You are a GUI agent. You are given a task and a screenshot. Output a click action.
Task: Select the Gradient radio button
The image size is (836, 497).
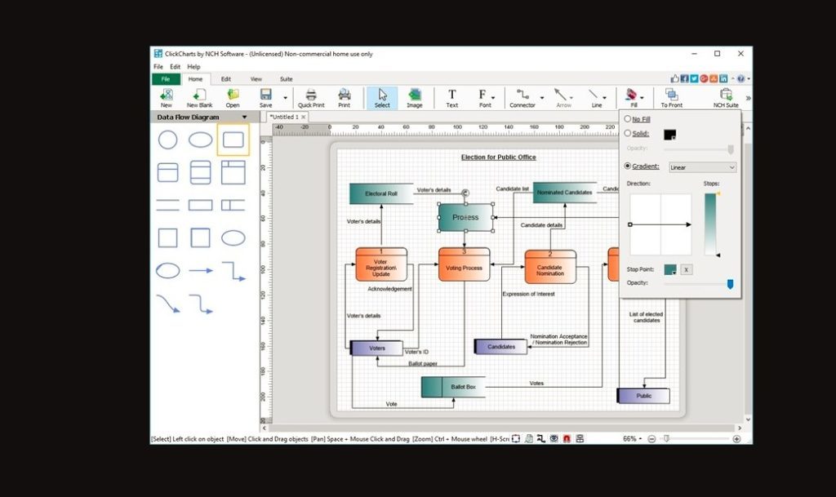coord(628,166)
